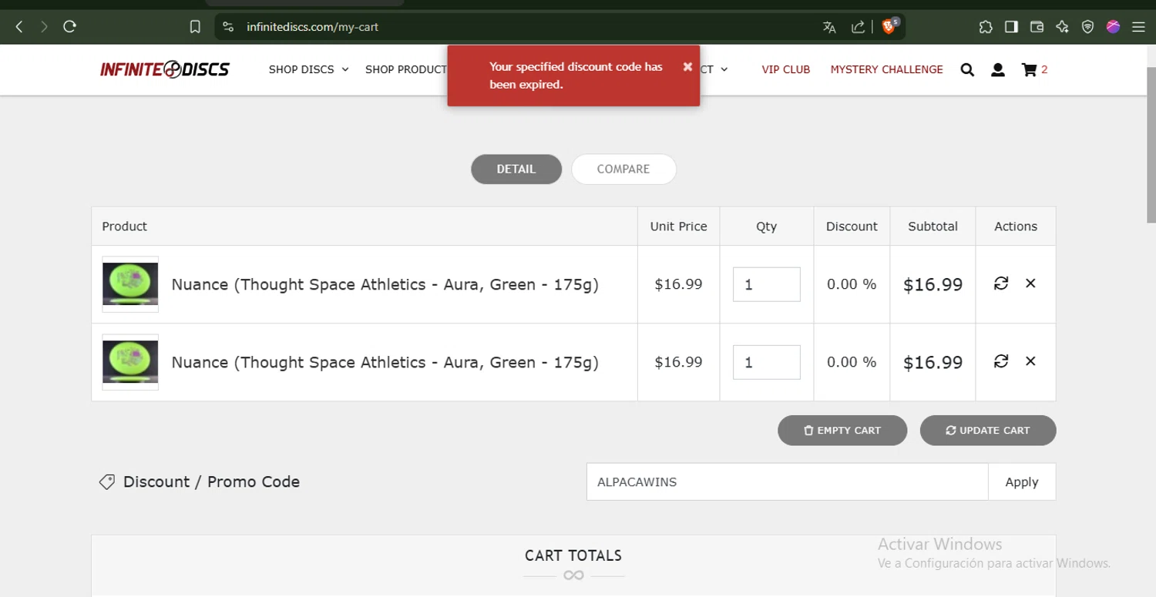
Task: Go to Mystery Challenge page
Action: pos(886,69)
